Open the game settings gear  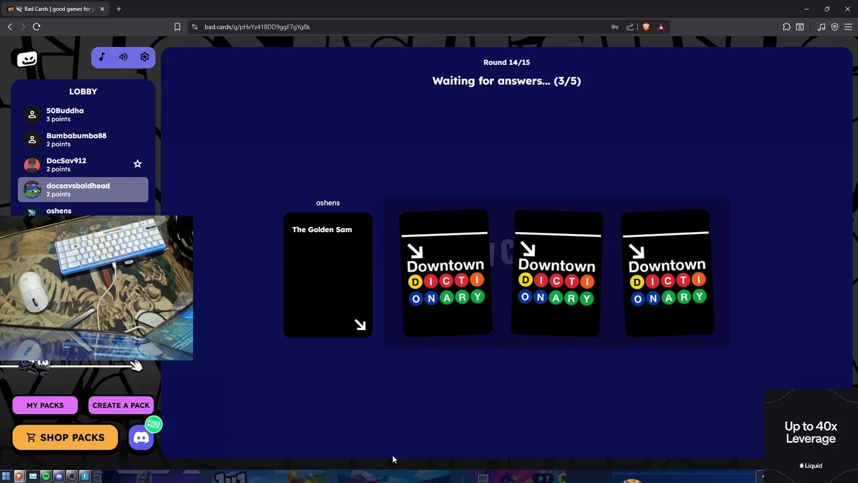coord(145,57)
